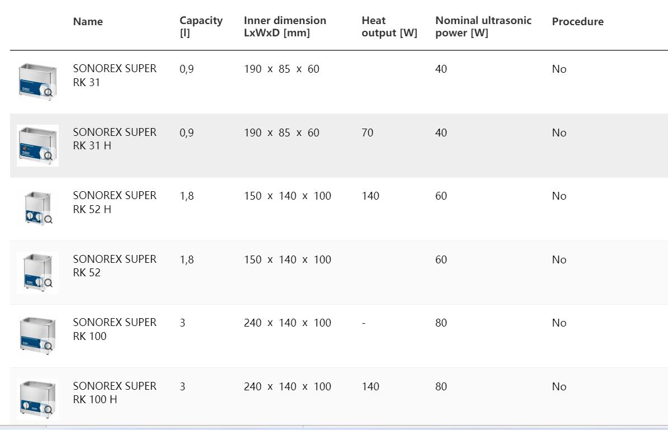Image resolution: width=668 pixels, height=430 pixels.
Task: Click the Procedure column header
Action: (577, 22)
